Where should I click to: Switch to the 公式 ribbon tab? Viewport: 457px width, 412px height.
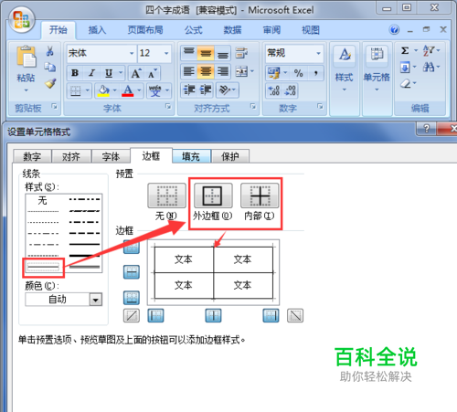pyautogui.click(x=194, y=30)
